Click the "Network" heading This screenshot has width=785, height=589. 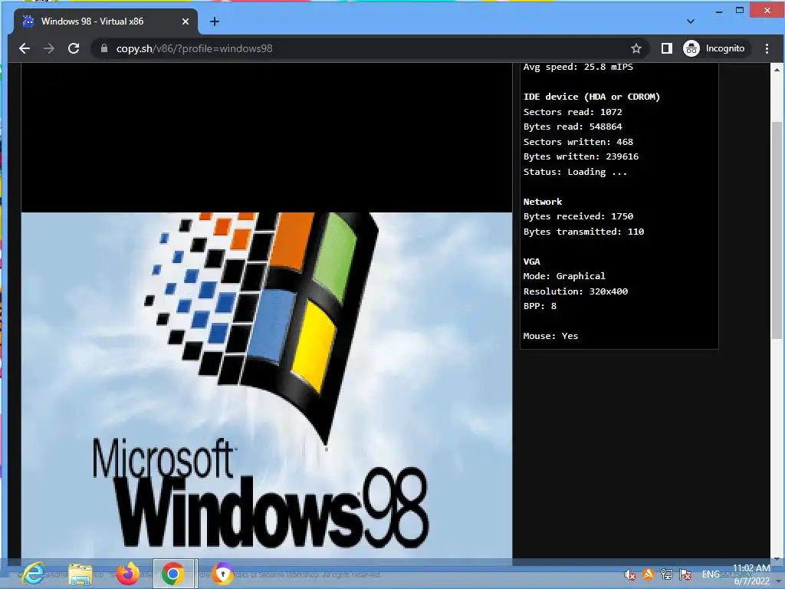543,202
